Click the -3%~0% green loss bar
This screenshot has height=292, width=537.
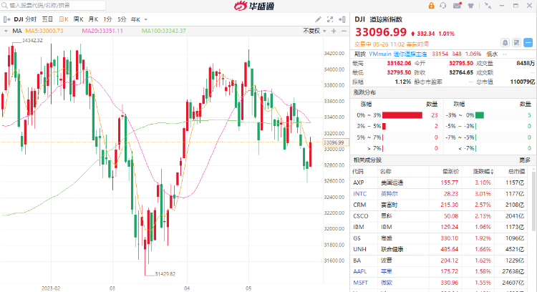coord(480,115)
